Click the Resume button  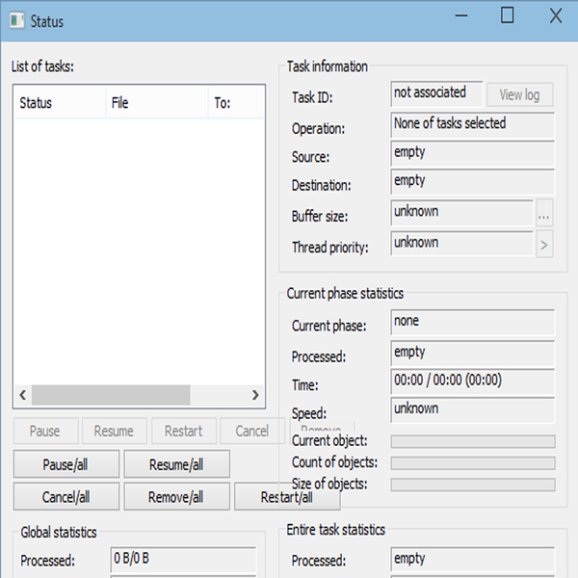[x=115, y=431]
